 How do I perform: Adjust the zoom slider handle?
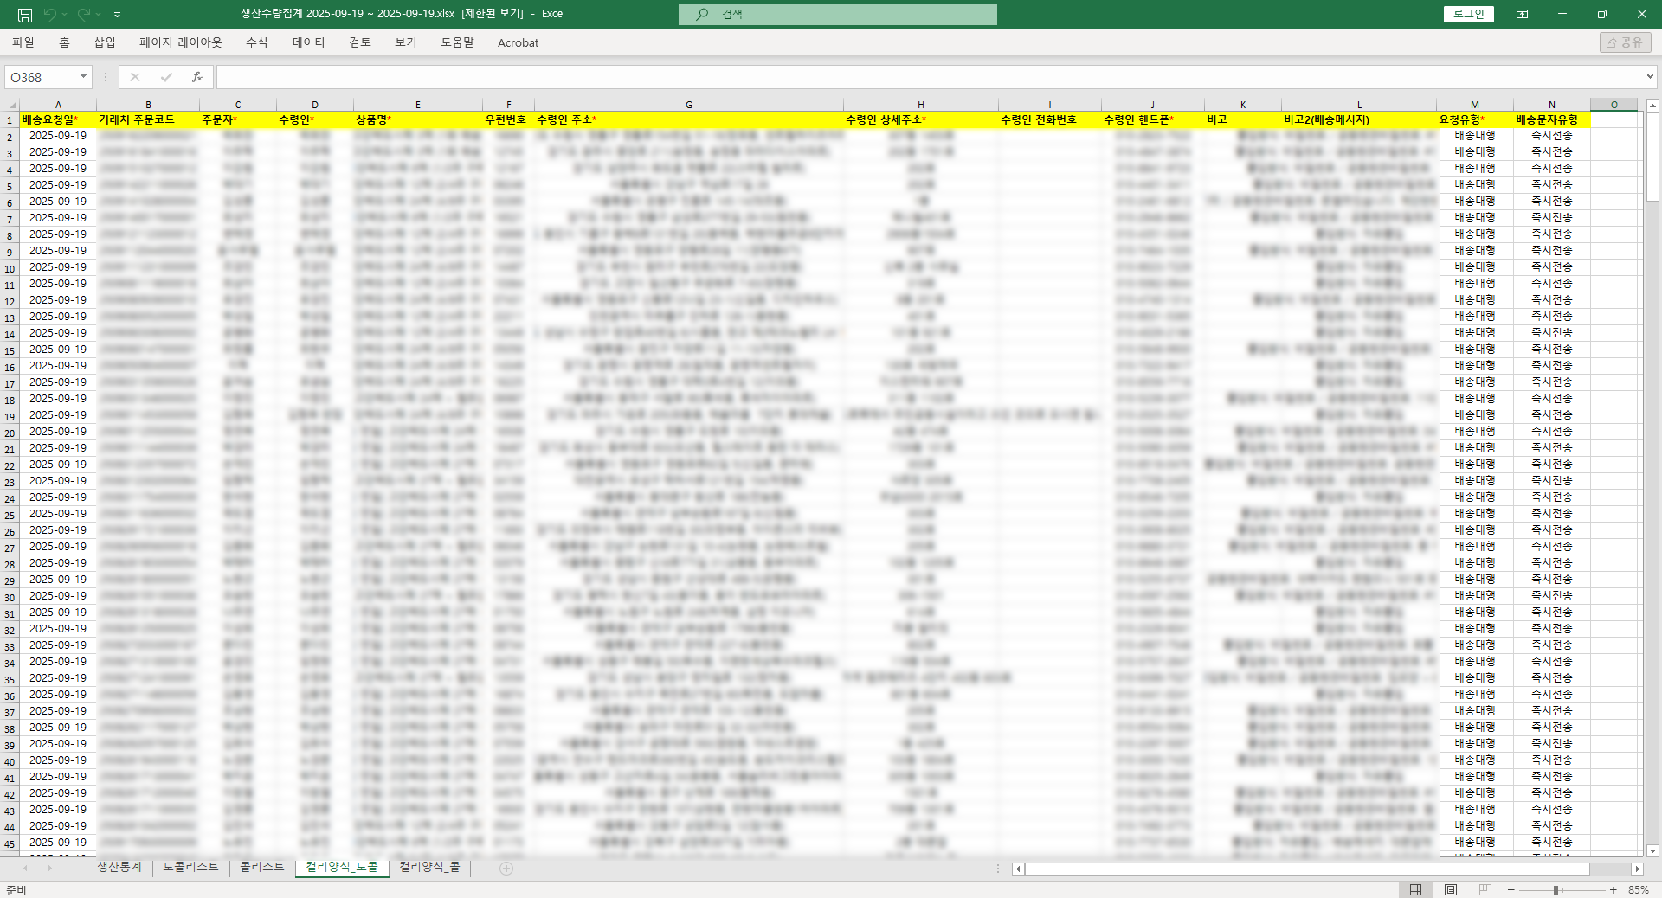click(1556, 889)
